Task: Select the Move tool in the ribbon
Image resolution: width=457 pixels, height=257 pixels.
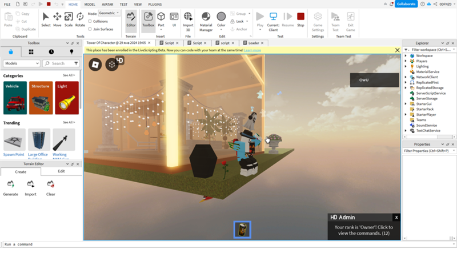Action: (57, 19)
